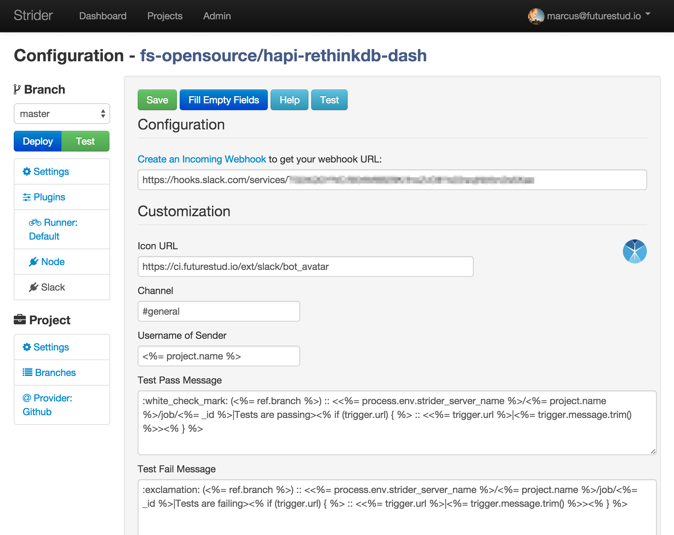This screenshot has height=535, width=674.
Task: Open the Projects nav item
Action: [x=165, y=16]
